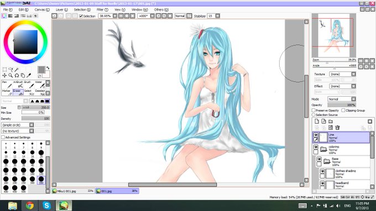
Task: Open the rotation angle dropdown
Action: click(153, 16)
